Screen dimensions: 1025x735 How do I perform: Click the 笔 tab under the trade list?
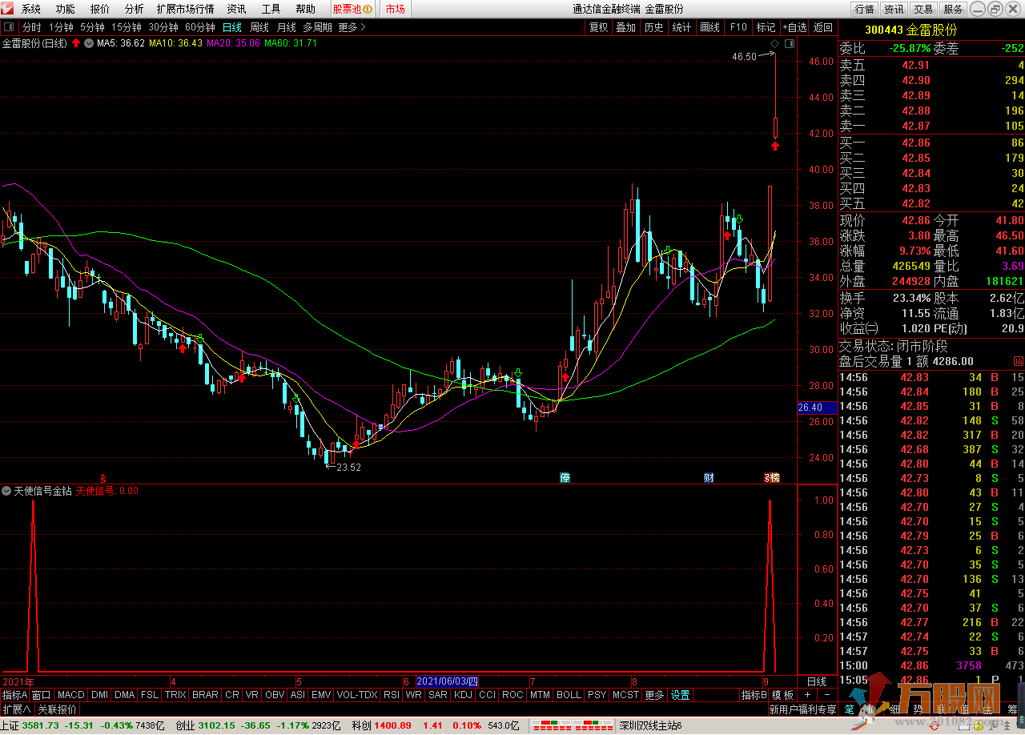coord(849,709)
